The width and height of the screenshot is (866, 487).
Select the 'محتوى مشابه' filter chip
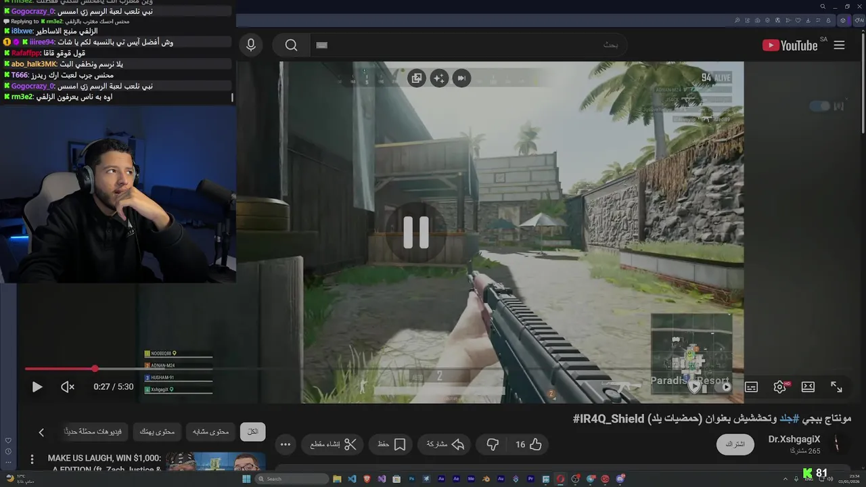point(210,432)
